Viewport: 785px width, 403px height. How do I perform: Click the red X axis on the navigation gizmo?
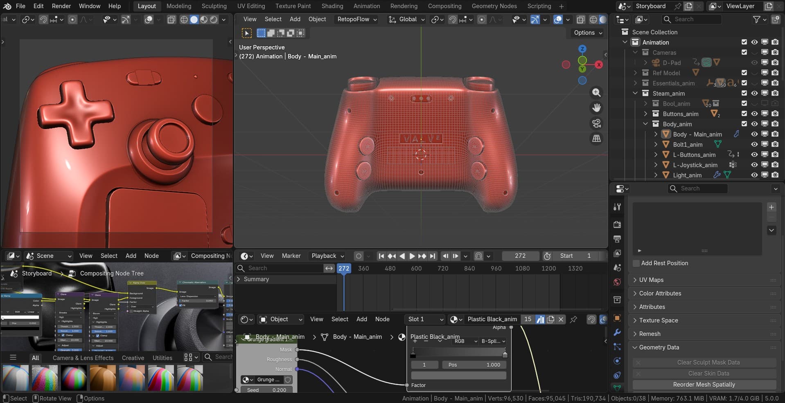click(x=599, y=65)
